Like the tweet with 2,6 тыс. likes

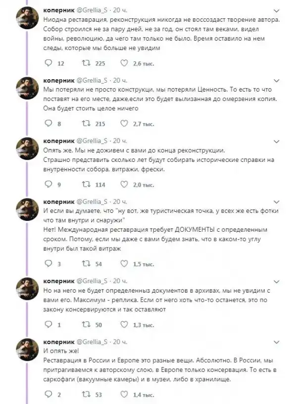tap(123, 63)
